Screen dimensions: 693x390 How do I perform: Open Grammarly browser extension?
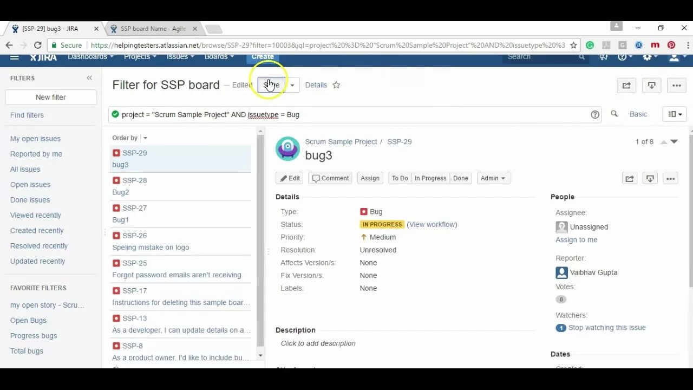click(x=590, y=45)
